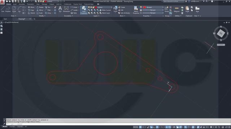Expand the Groups panel
This screenshot has height=129, width=231.
168,16
